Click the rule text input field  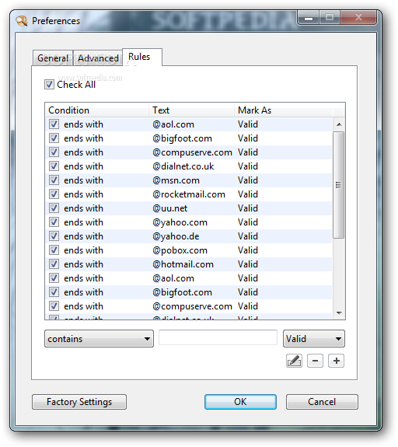tap(218, 337)
